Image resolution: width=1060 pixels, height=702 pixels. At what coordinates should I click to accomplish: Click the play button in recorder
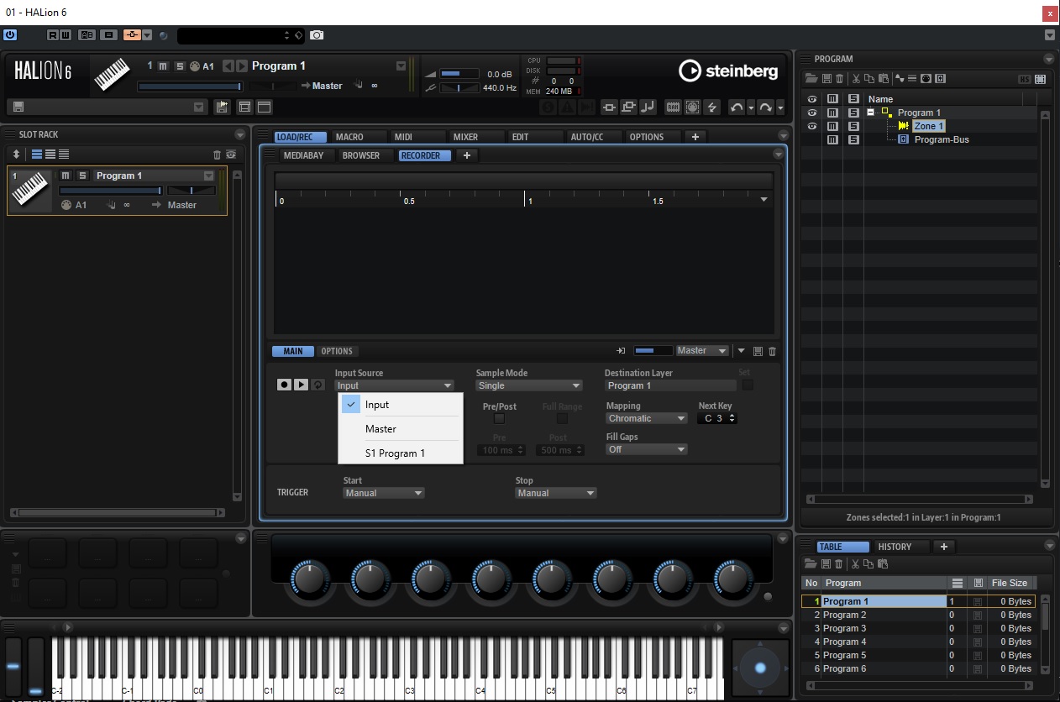click(301, 385)
